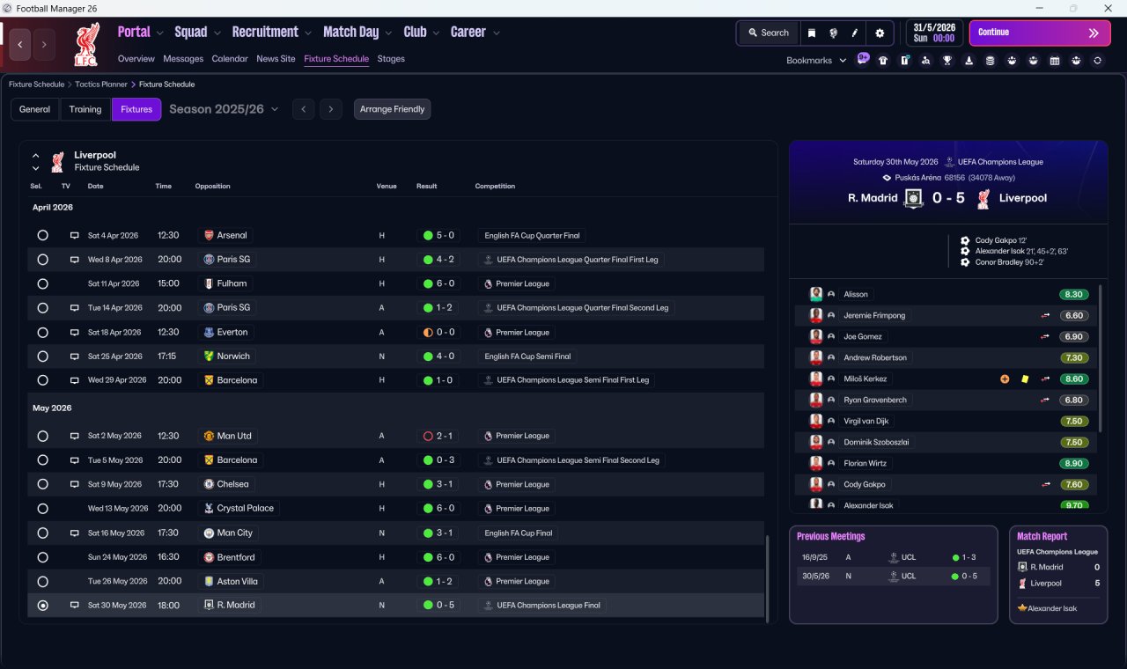Open the Search button
Viewport: 1127px width, 669px height.
click(x=768, y=33)
